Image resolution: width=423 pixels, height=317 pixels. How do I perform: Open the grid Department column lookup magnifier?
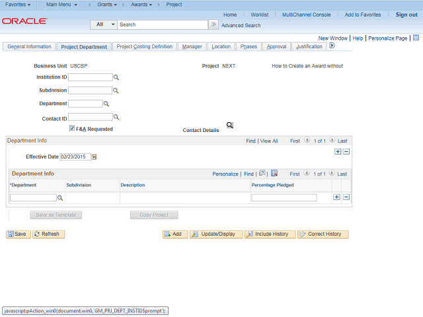[60, 198]
